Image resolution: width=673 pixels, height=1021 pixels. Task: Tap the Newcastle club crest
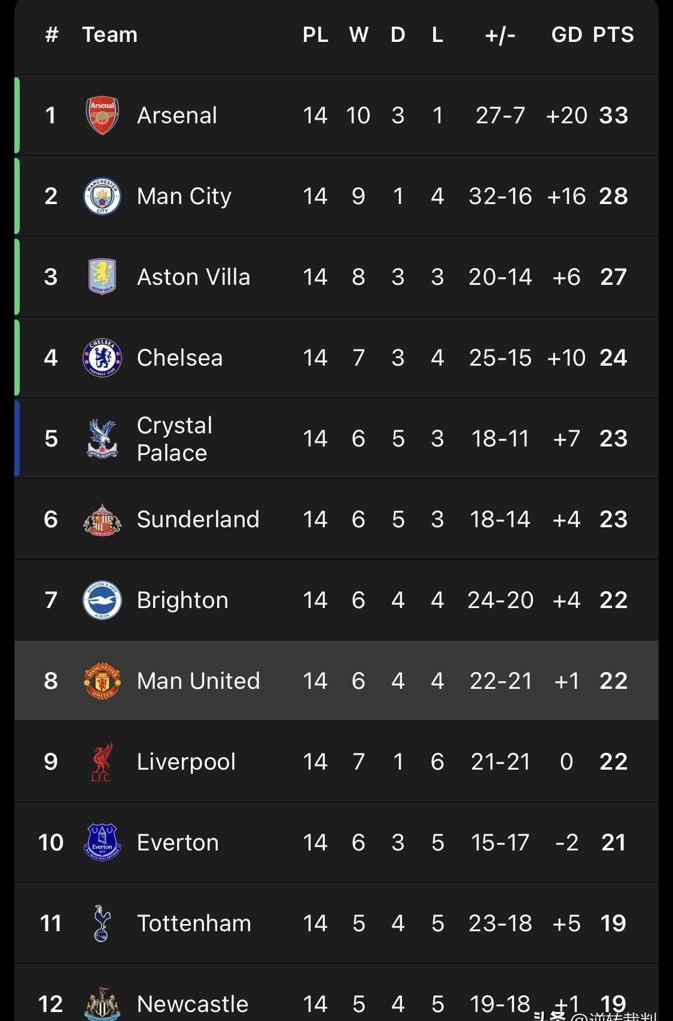[x=102, y=1004]
